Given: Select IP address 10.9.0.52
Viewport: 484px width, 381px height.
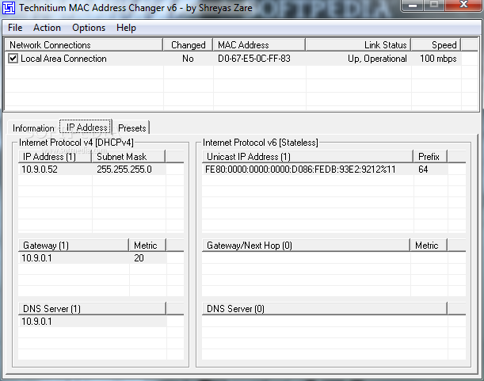Looking at the screenshot, I should point(40,170).
